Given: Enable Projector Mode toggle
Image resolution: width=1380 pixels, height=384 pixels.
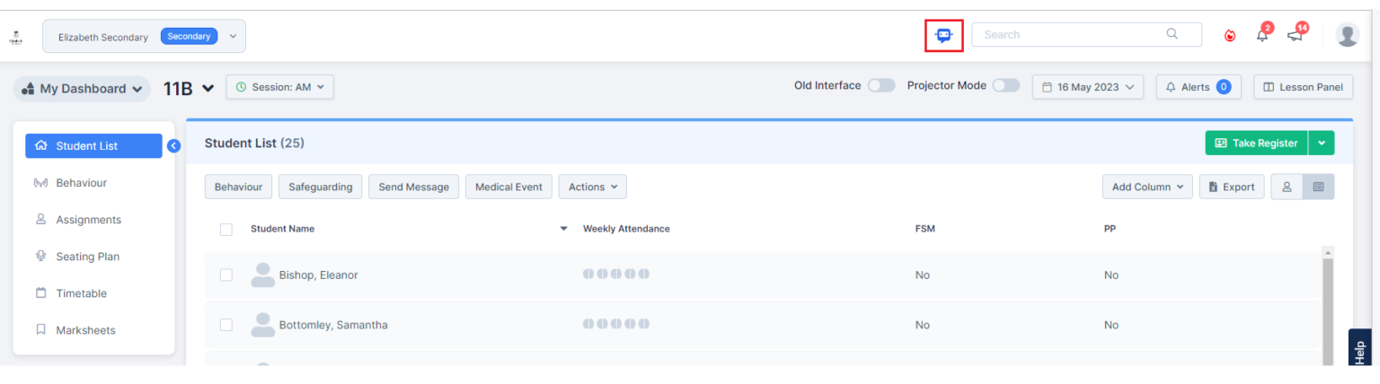Looking at the screenshot, I should tap(1005, 86).
